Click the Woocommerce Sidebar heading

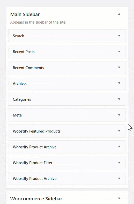[x=36, y=199]
